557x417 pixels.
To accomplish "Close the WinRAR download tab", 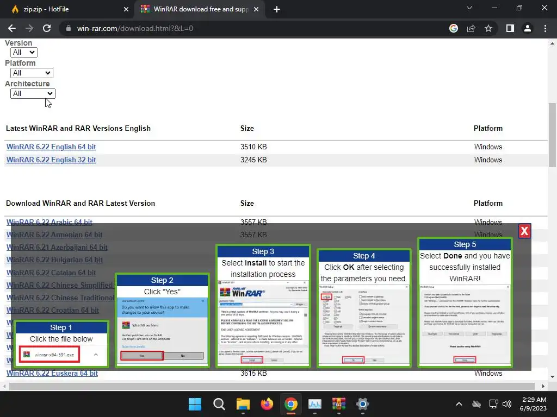I will [x=256, y=9].
